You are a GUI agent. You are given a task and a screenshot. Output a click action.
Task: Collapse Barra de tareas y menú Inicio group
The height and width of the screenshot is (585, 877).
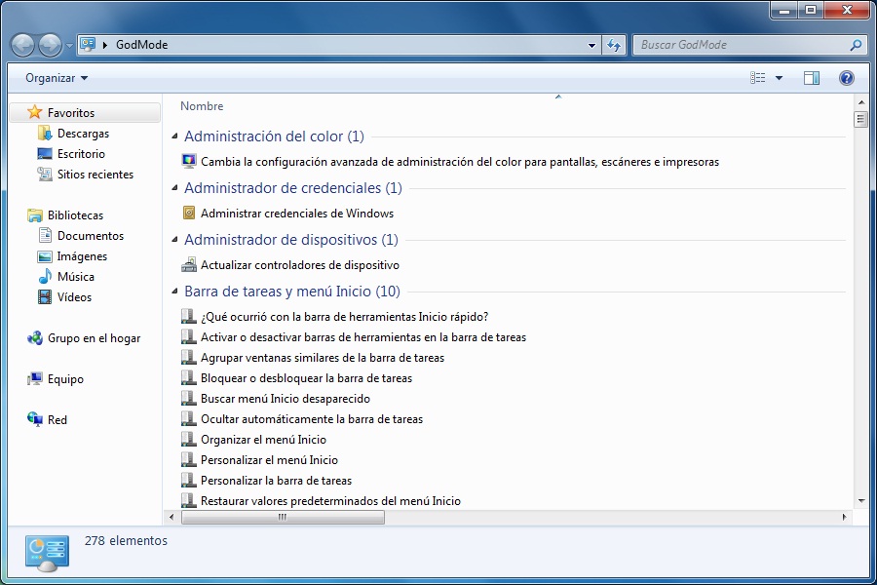174,292
